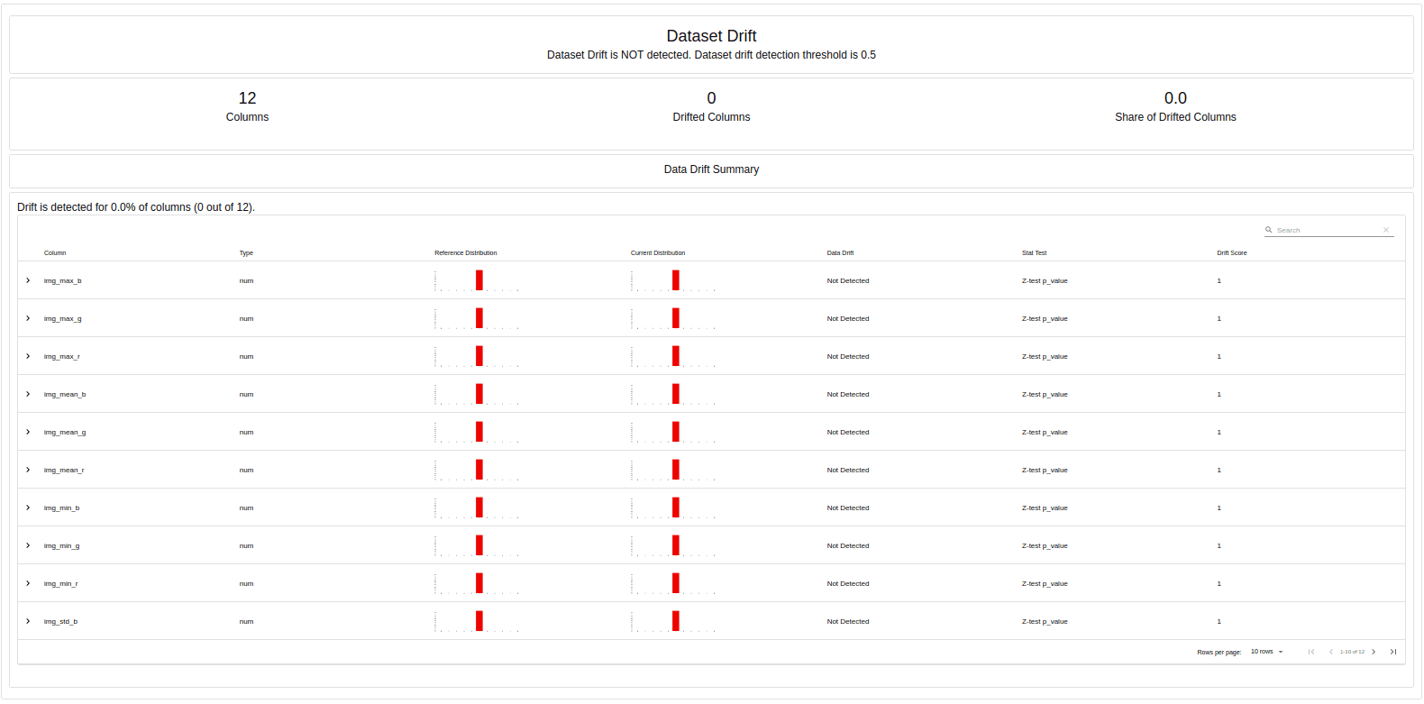Expand the img_min_b row
Viewport: 1424px width, 704px height.
click(x=28, y=507)
